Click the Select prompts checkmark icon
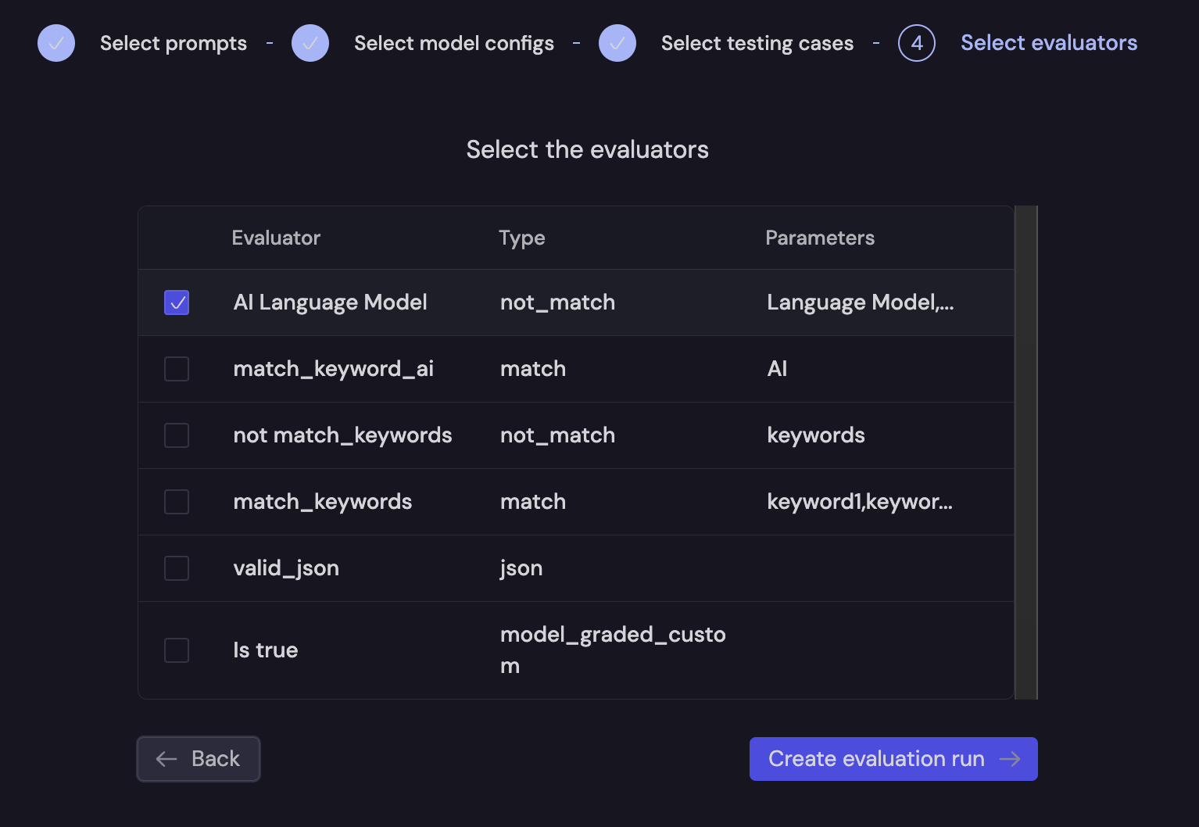The image size is (1199, 827). tap(55, 43)
